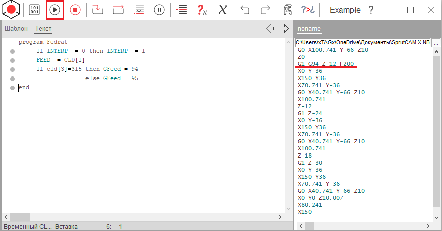The height and width of the screenshot is (231, 442).
Task: Click the Step Into icon
Action: point(97,10)
